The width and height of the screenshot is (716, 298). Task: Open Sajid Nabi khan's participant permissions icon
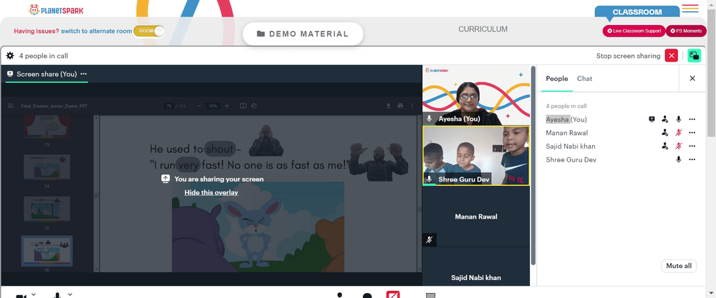point(665,146)
